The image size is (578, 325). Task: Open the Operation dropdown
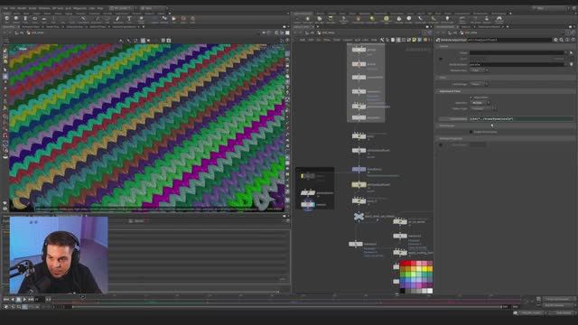pyautogui.click(x=480, y=103)
